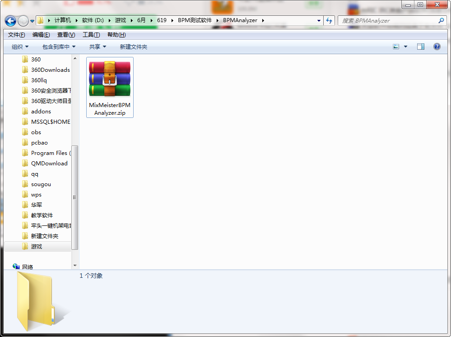This screenshot has height=337, width=451.
Task: Open the 工具(T) menu
Action: coord(91,35)
